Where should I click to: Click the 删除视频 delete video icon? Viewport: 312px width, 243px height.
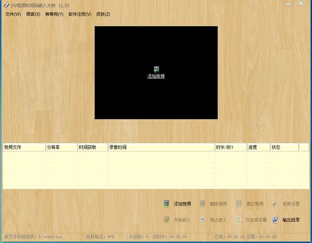click(202, 203)
